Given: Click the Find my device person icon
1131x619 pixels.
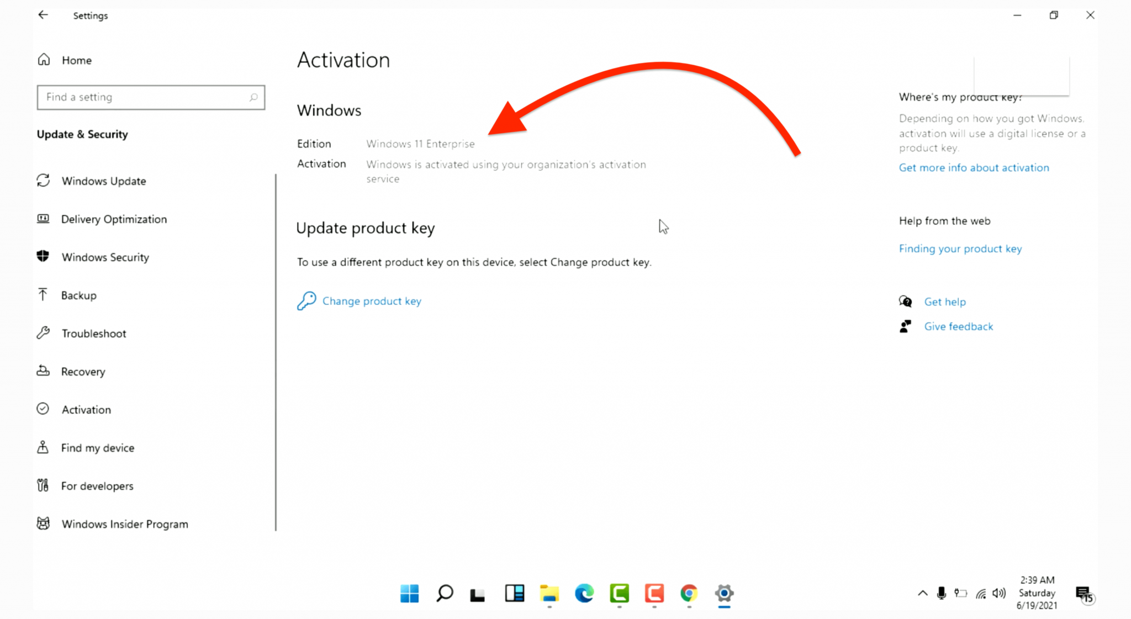Looking at the screenshot, I should click(43, 447).
